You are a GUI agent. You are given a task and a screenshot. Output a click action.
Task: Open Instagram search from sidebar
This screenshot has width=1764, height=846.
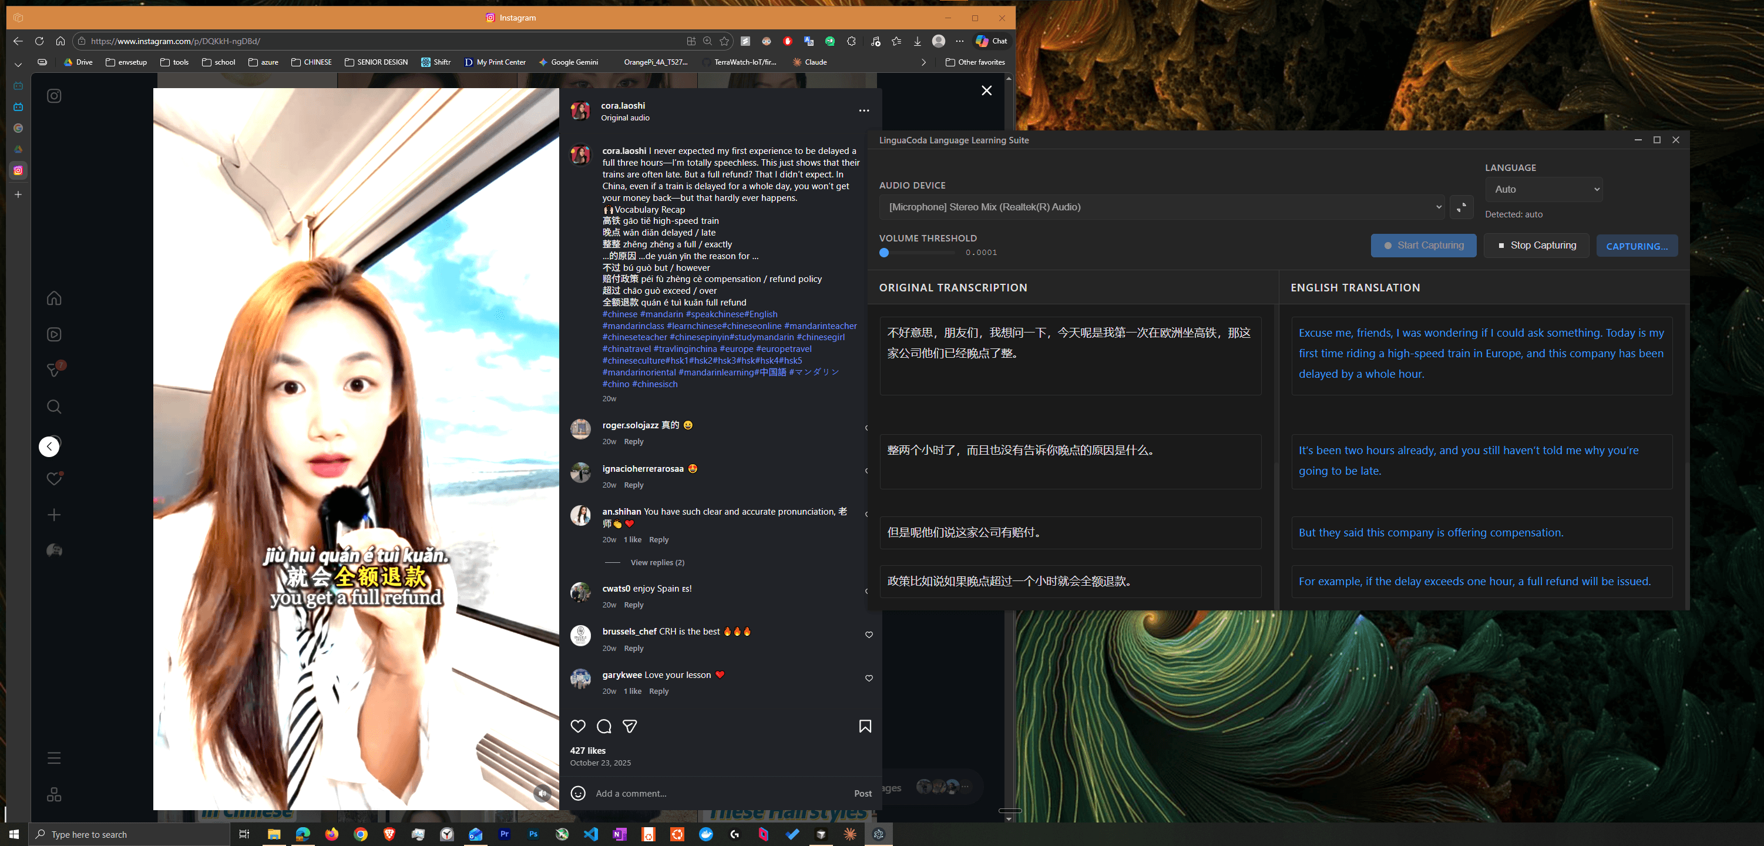pos(54,407)
